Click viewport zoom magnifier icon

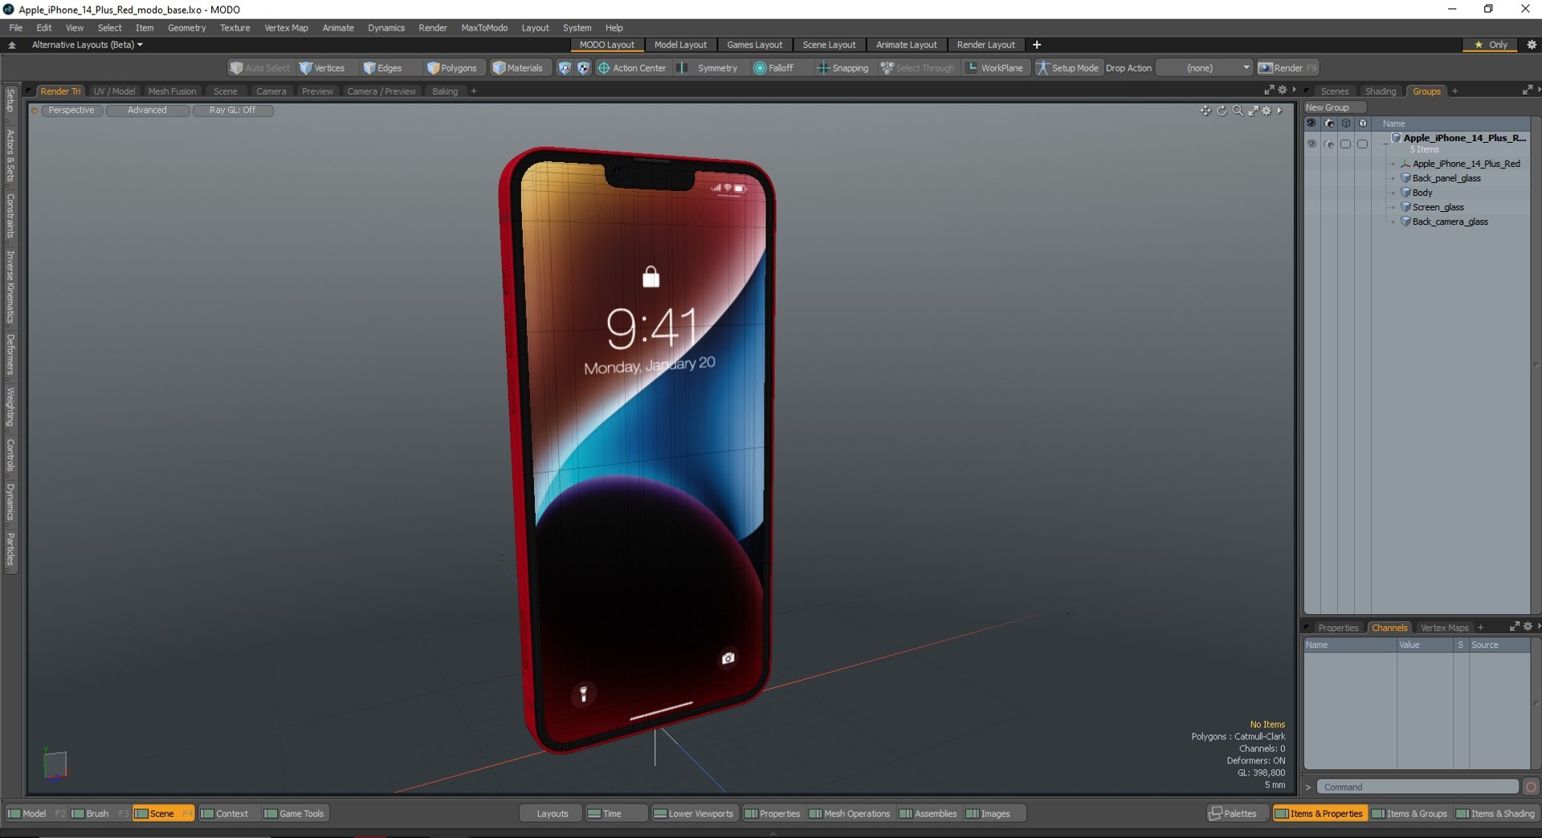tap(1238, 111)
